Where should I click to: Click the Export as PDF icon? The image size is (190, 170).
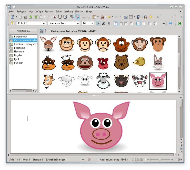click(x=55, y=17)
